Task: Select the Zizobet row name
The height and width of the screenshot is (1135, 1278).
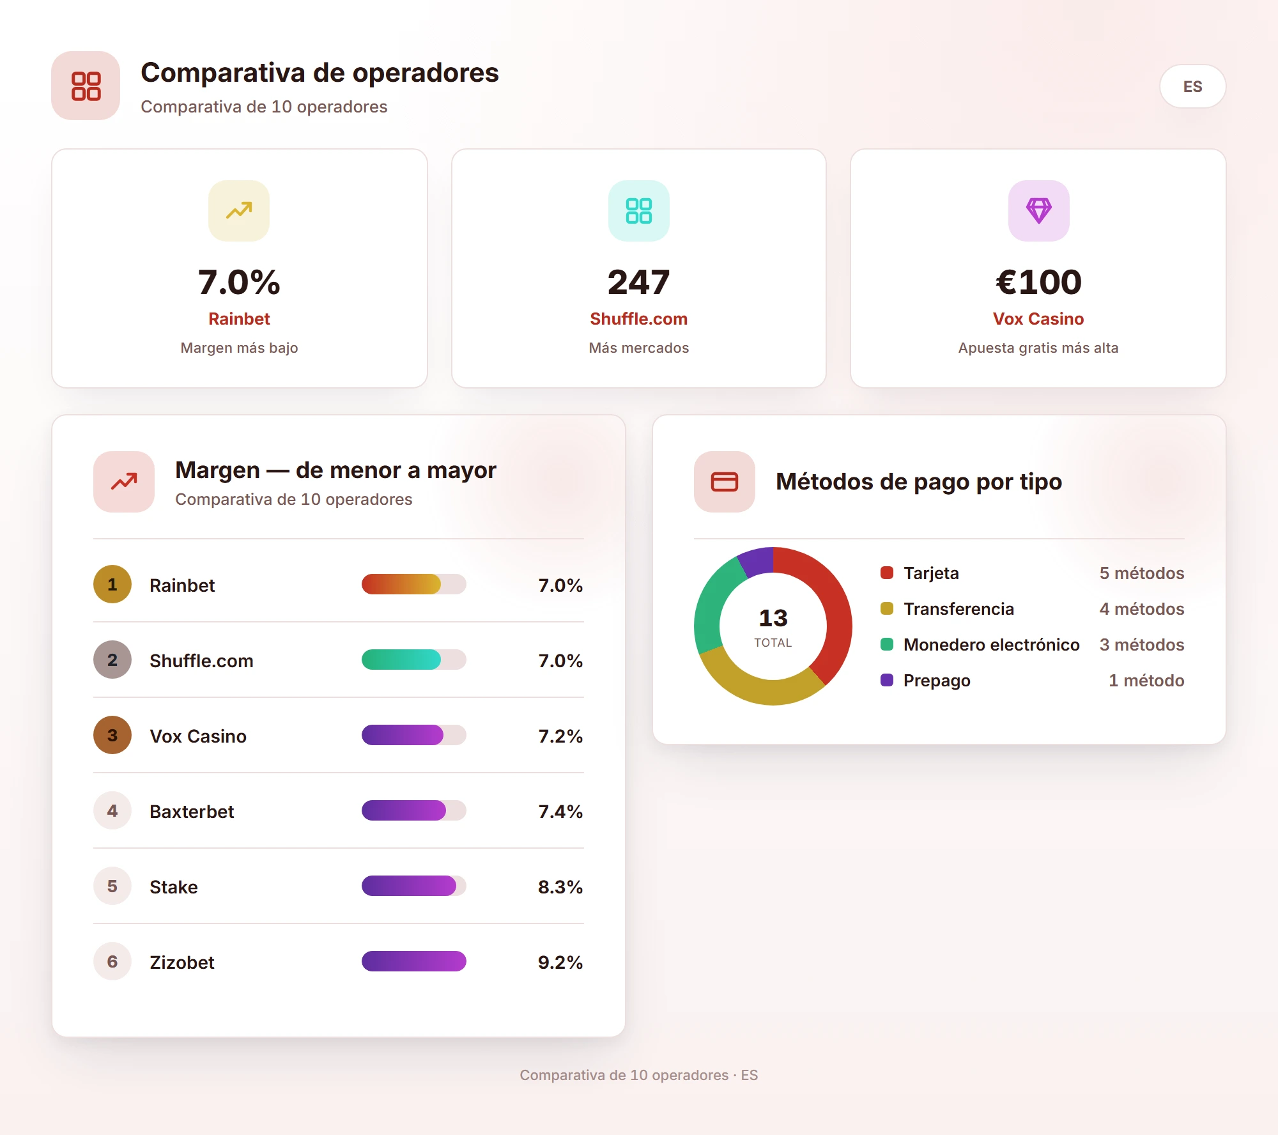Action: click(x=182, y=962)
